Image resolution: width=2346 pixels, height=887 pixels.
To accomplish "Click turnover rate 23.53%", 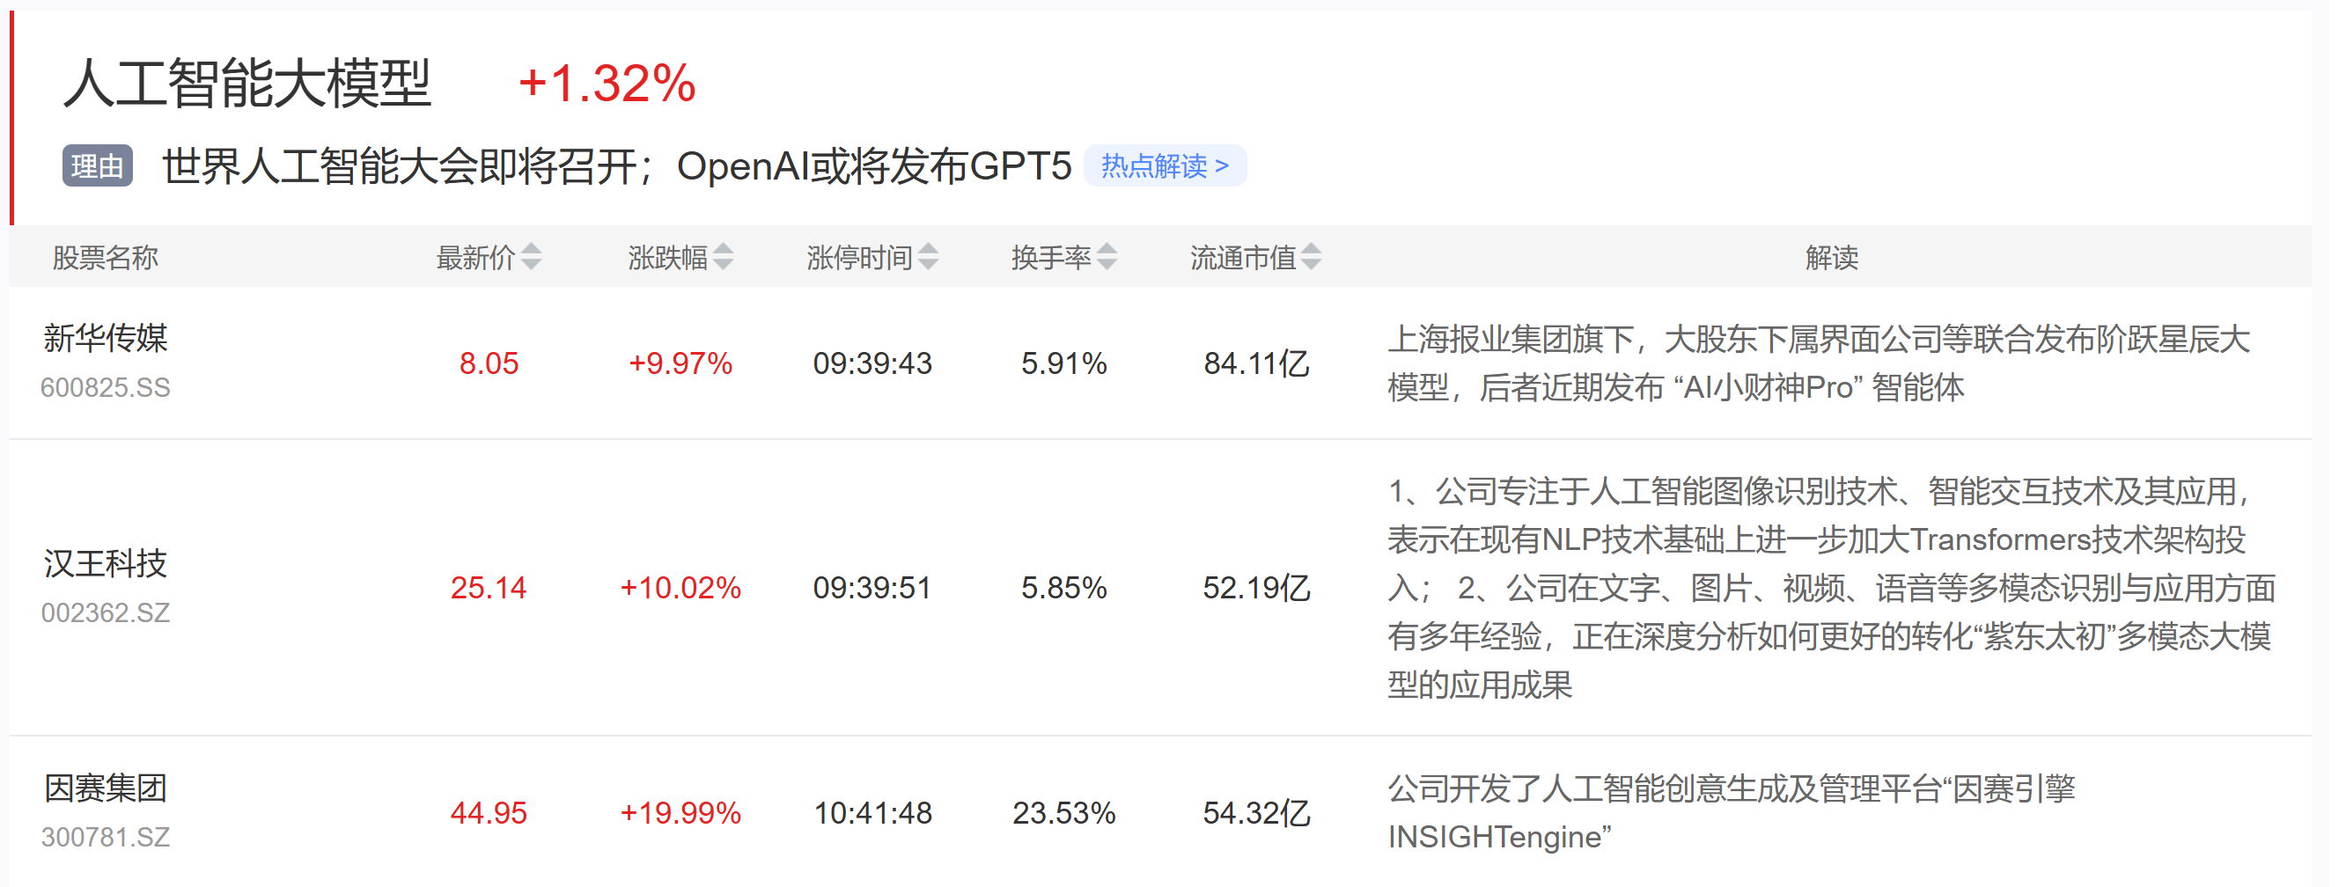I will 1063,812.
